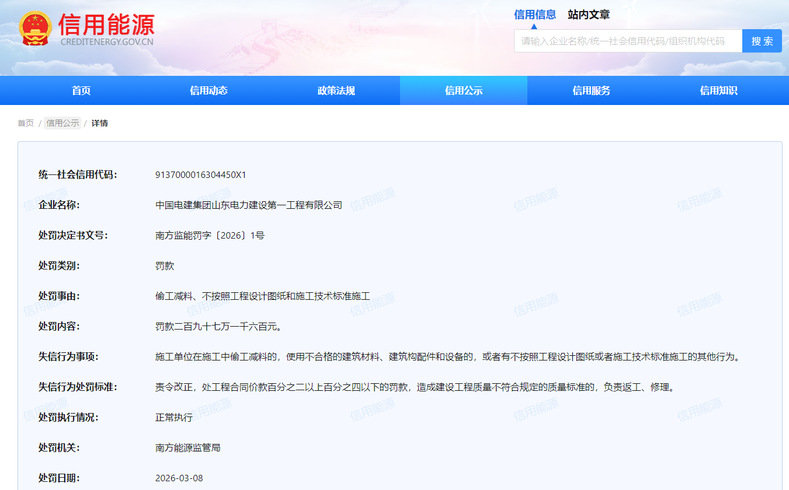The height and width of the screenshot is (490, 789).
Task: Open the 政策法规 navigation item
Action: click(x=336, y=90)
